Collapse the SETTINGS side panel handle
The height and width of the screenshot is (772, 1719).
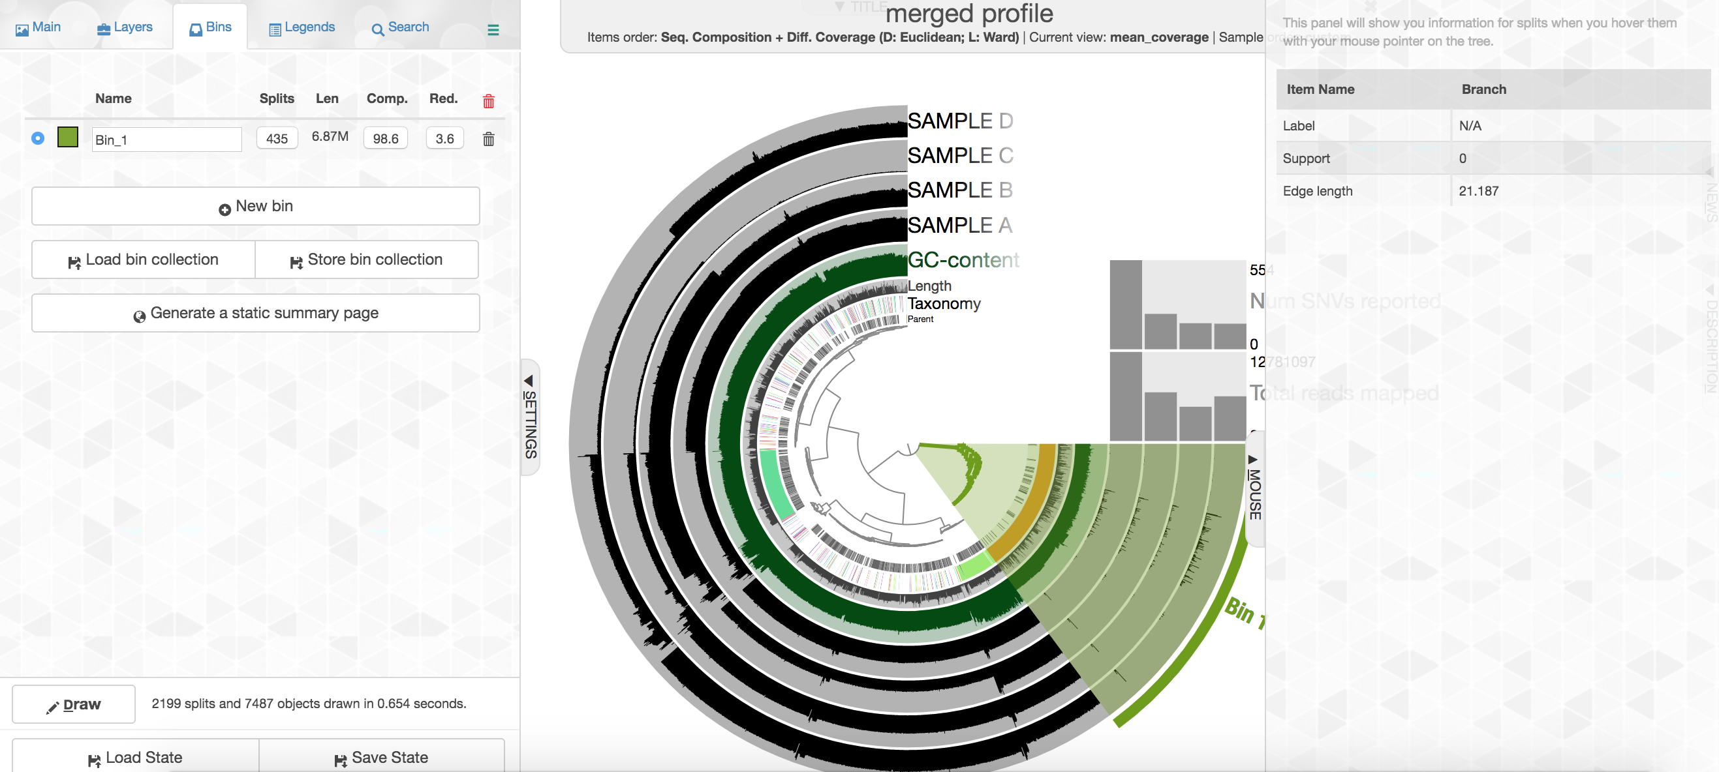530,417
